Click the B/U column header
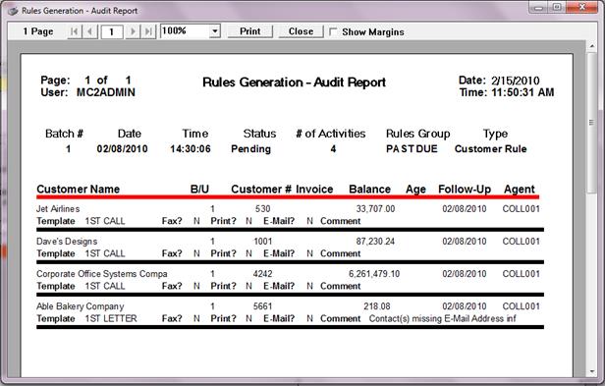Viewport: 605px width, 386px height. (199, 190)
